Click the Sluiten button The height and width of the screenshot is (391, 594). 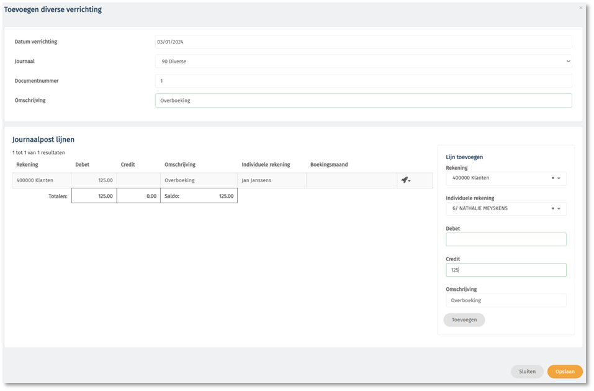[x=527, y=372]
